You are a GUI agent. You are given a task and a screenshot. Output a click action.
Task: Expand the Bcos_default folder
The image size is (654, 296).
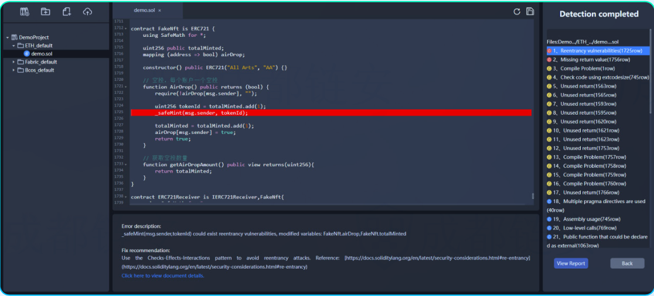click(13, 70)
